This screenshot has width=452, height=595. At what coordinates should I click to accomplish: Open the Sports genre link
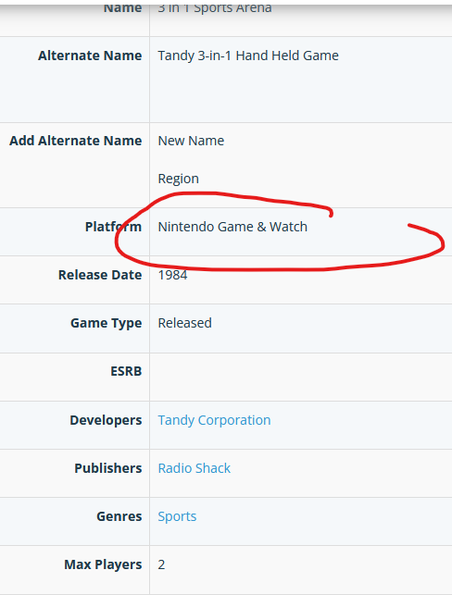click(177, 516)
